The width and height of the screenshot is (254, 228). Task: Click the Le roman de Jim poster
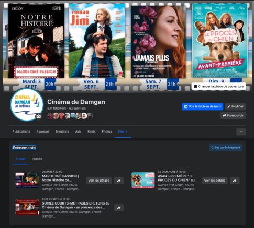pyautogui.click(x=97, y=41)
